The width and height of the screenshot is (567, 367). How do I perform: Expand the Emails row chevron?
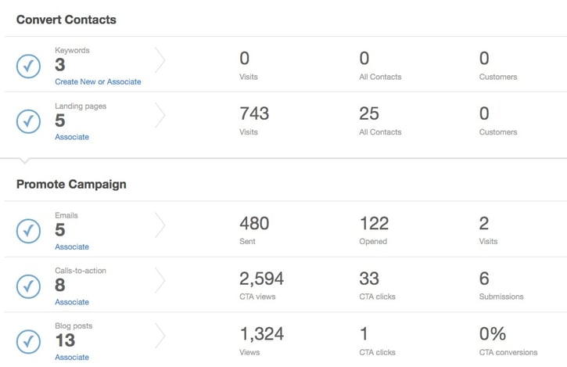[x=160, y=225]
